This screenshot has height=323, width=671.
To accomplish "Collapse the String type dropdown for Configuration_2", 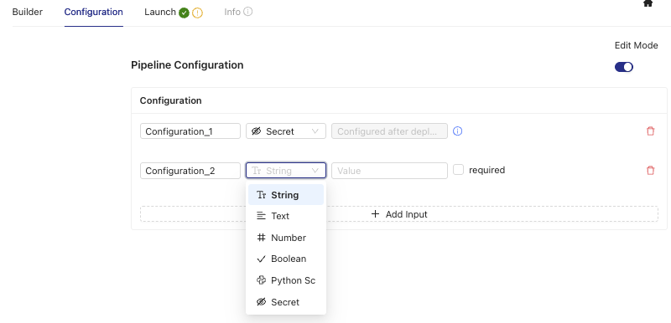I will 286,170.
